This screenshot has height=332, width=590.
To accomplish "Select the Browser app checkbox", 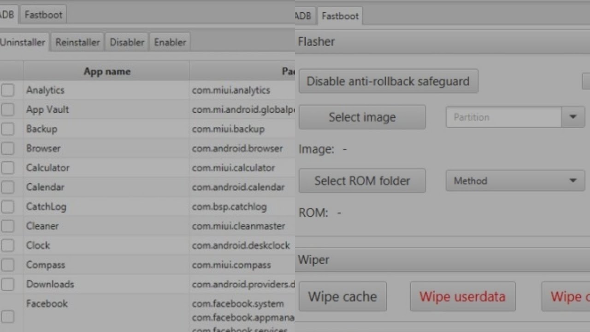I will (7, 148).
